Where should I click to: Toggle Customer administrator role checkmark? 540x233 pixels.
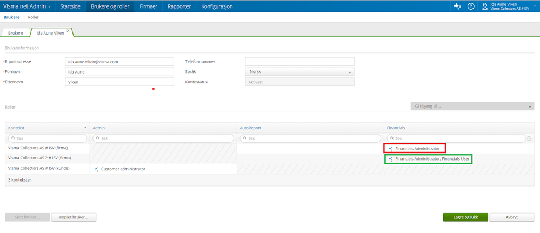[x=96, y=169]
